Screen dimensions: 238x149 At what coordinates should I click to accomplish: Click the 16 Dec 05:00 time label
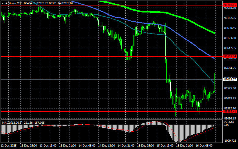click(x=205, y=146)
